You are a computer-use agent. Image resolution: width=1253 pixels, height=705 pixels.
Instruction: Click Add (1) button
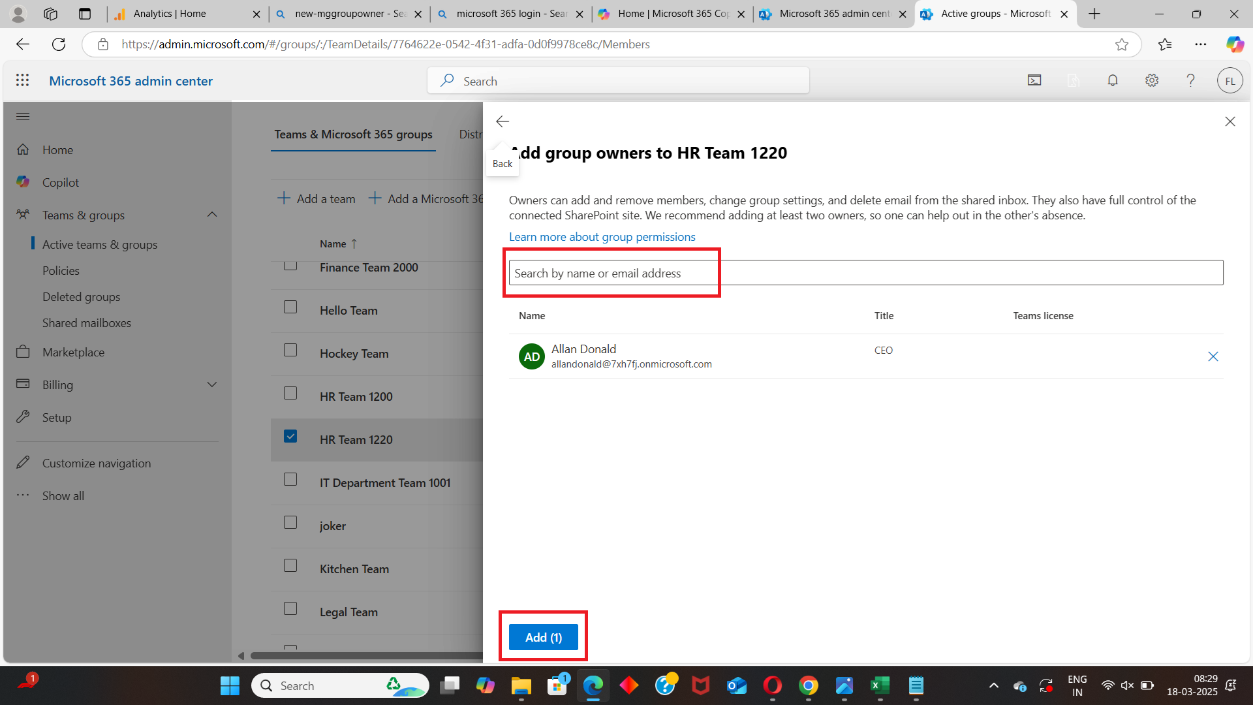543,637
